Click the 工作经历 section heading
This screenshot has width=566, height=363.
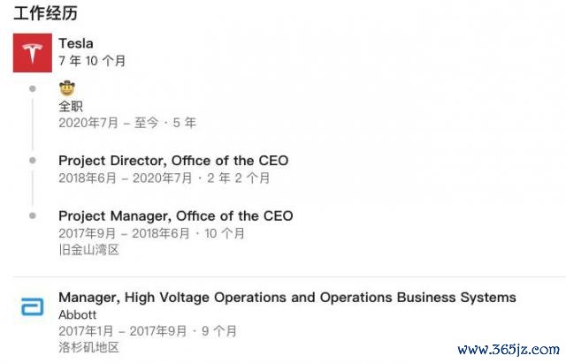42,14
